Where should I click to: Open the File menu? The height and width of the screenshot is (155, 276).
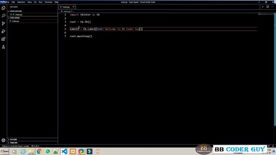coord(8,2)
